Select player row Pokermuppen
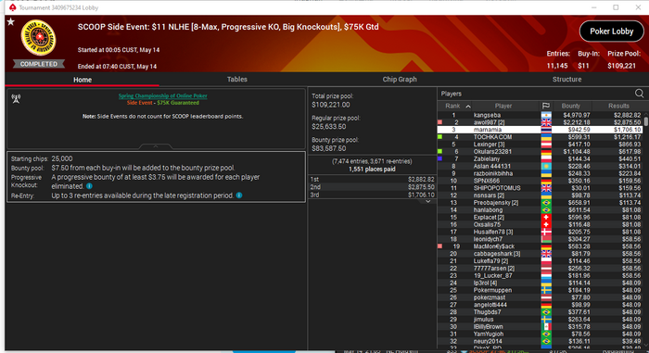This screenshot has height=353, width=649. pyautogui.click(x=541, y=290)
